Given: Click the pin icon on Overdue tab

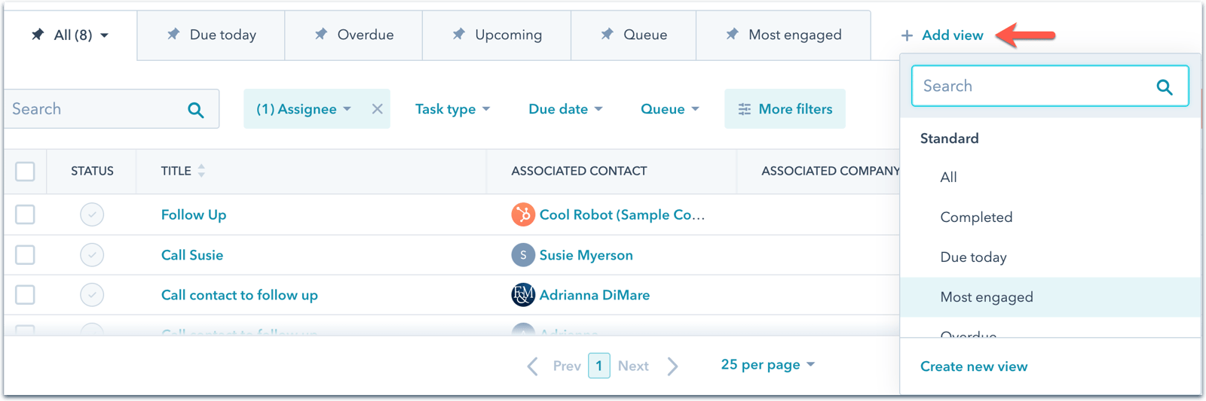Looking at the screenshot, I should [321, 34].
